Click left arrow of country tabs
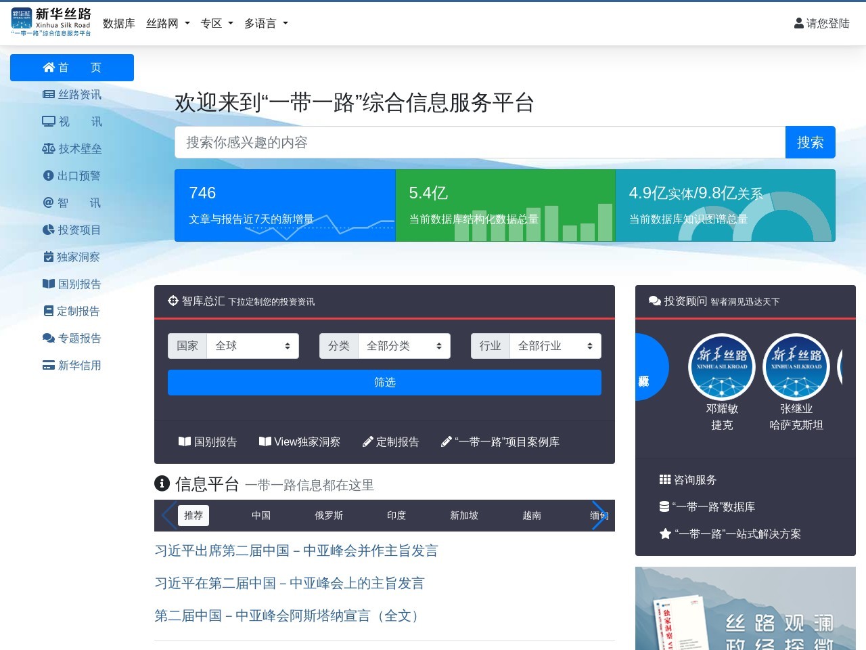 tap(169, 515)
